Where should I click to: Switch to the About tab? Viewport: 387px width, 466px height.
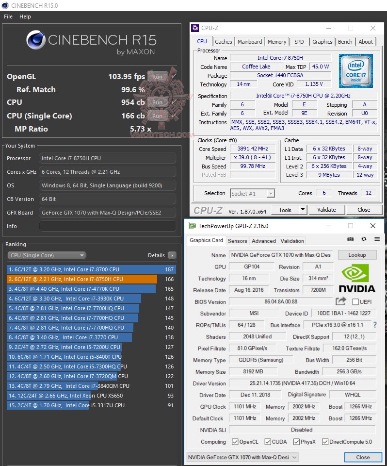click(x=366, y=42)
